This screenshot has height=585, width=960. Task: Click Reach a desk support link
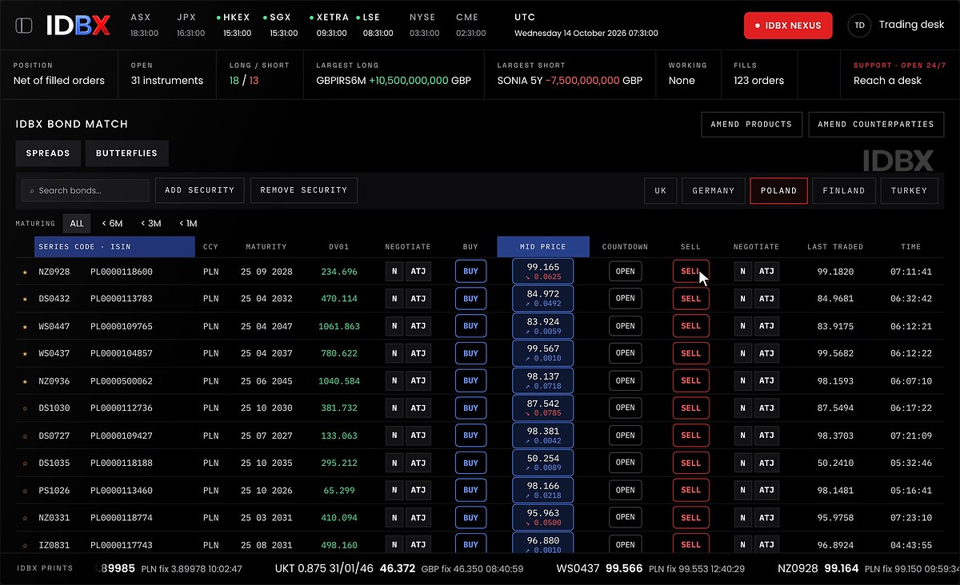pyautogui.click(x=887, y=81)
